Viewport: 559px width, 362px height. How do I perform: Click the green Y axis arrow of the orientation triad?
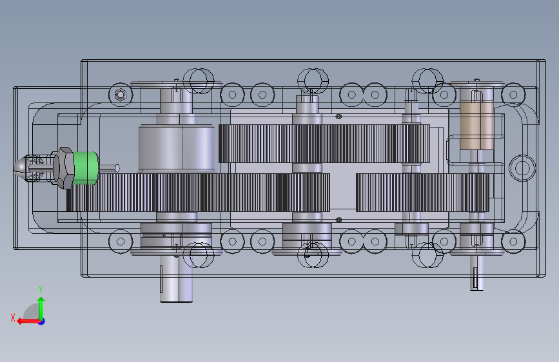point(41,308)
